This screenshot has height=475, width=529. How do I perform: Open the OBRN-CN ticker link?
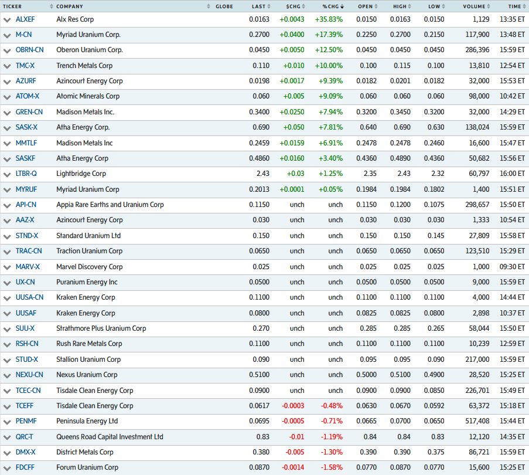30,50
